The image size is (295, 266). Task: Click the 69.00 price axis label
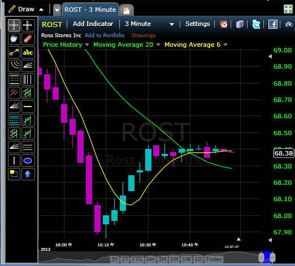coord(283,50)
